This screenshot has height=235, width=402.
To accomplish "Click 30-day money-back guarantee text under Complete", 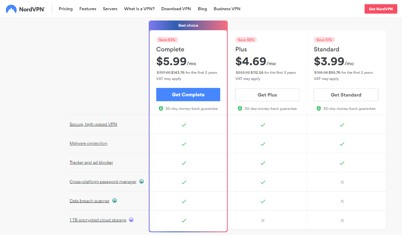I will click(x=192, y=109).
